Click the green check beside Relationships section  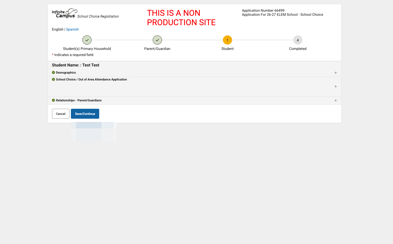[x=53, y=100]
